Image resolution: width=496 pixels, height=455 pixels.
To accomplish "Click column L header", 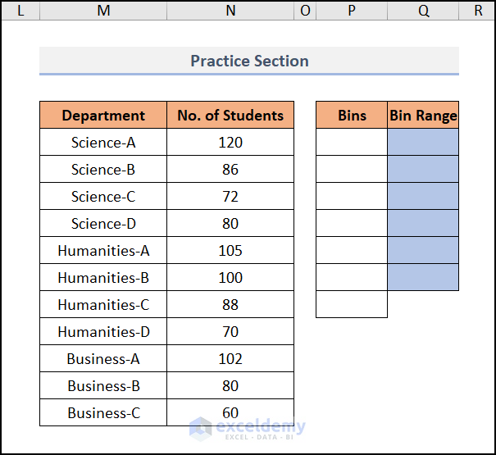I will (20, 10).
